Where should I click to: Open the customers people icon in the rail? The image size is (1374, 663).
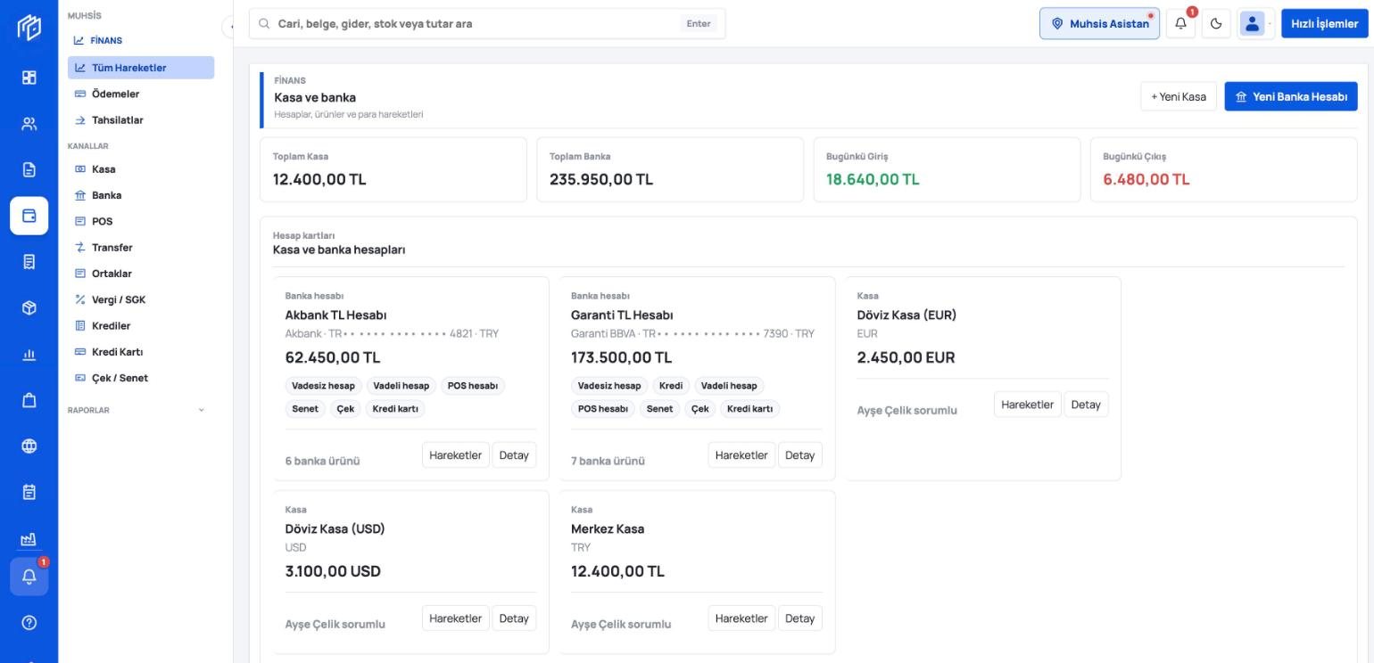pyautogui.click(x=29, y=124)
